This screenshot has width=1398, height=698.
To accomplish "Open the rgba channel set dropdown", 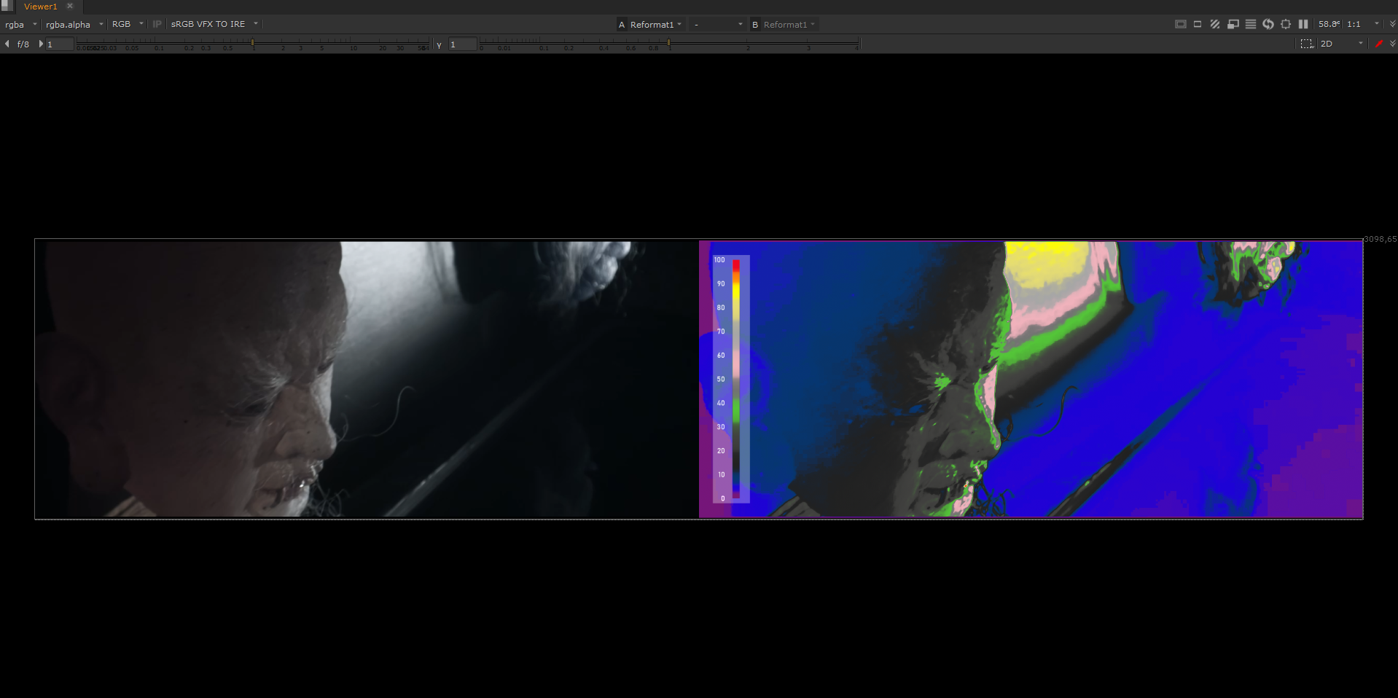I will tap(20, 24).
